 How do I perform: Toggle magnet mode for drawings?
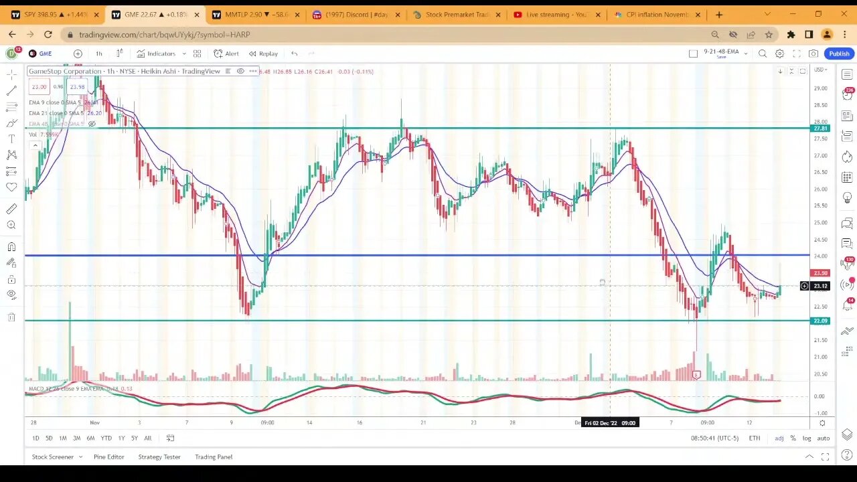[11, 247]
